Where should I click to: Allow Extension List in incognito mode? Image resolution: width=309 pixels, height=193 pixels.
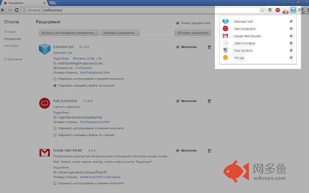tap(55, 79)
